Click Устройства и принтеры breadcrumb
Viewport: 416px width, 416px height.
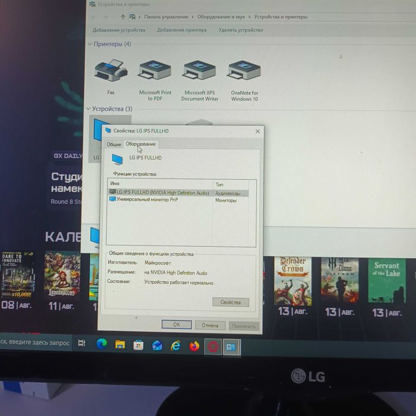281,17
